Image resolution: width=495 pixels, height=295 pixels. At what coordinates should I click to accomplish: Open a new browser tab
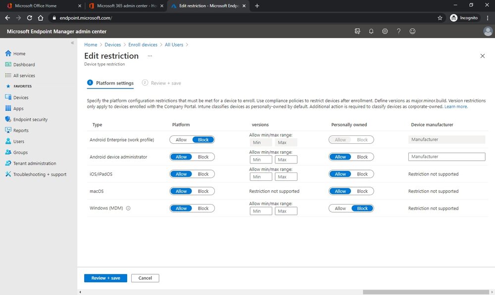click(x=257, y=5)
